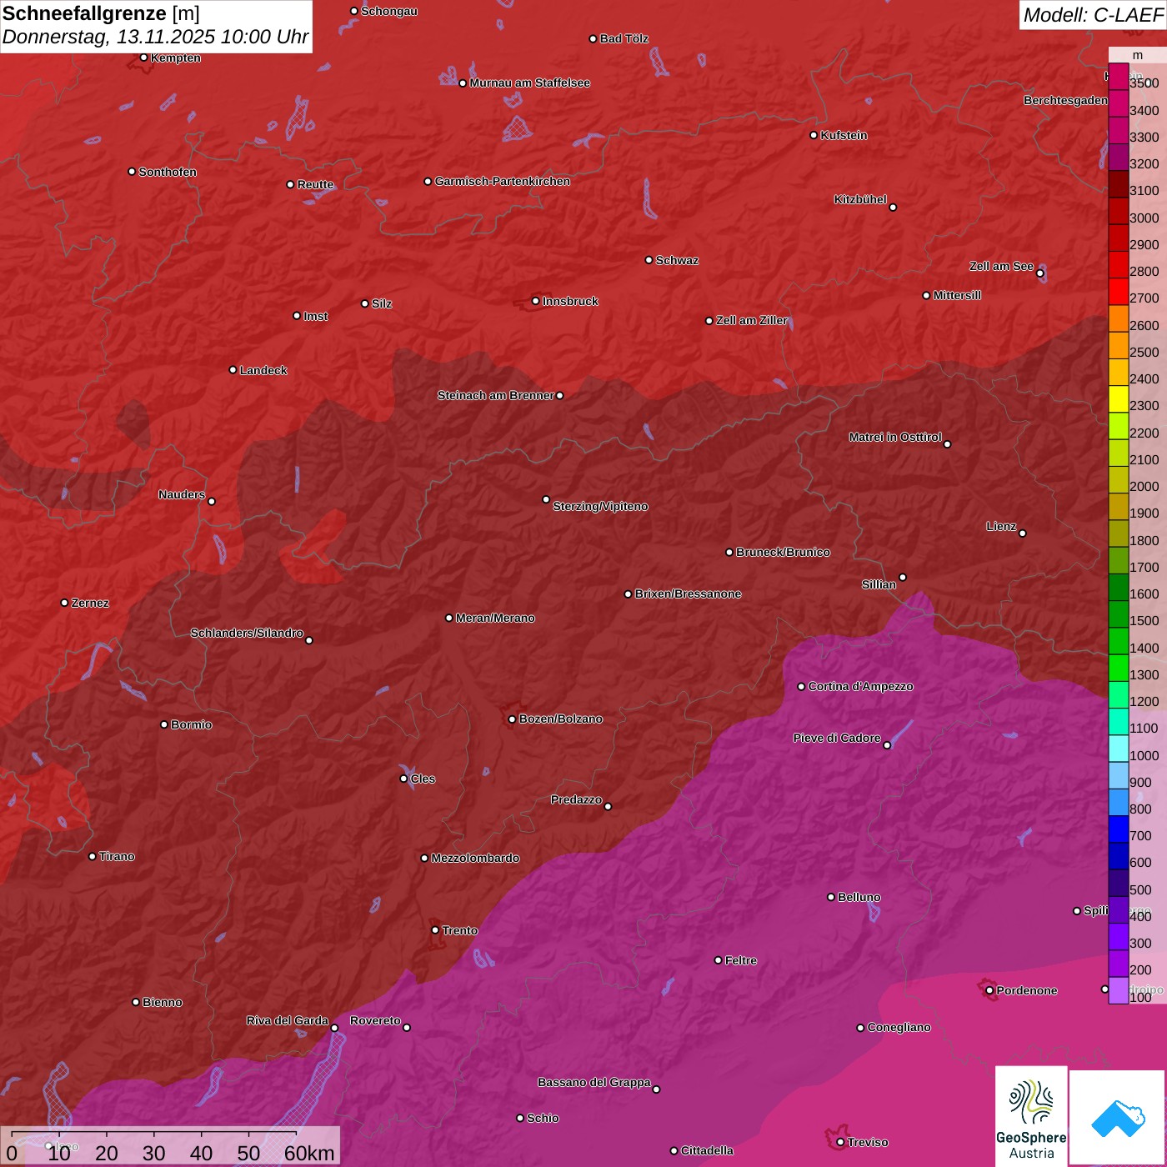The width and height of the screenshot is (1167, 1167).
Task: Click the Meran/Merano label
Action: coord(496,618)
